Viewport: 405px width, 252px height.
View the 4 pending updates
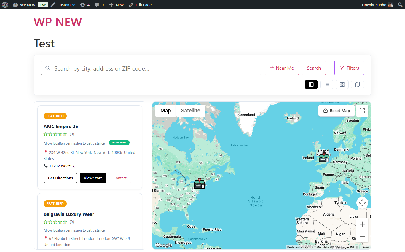coord(85,5)
